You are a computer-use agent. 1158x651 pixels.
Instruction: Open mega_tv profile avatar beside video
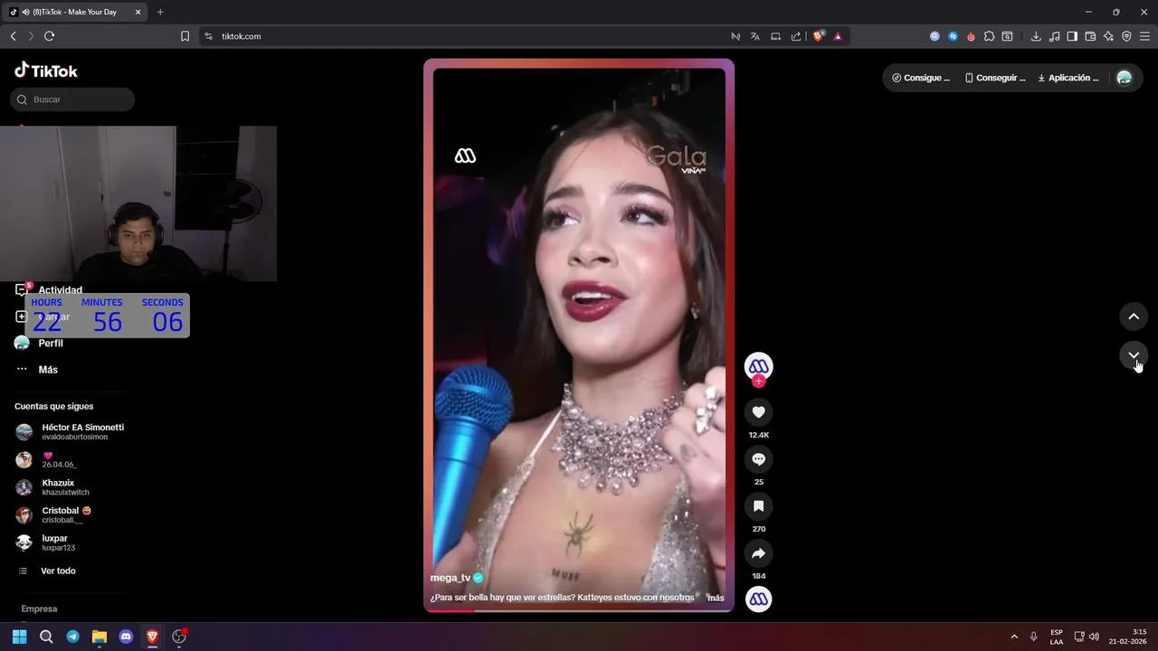coord(758,366)
